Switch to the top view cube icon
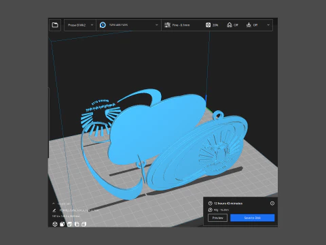This screenshot has height=245, width=326. pyautogui.click(x=69, y=224)
